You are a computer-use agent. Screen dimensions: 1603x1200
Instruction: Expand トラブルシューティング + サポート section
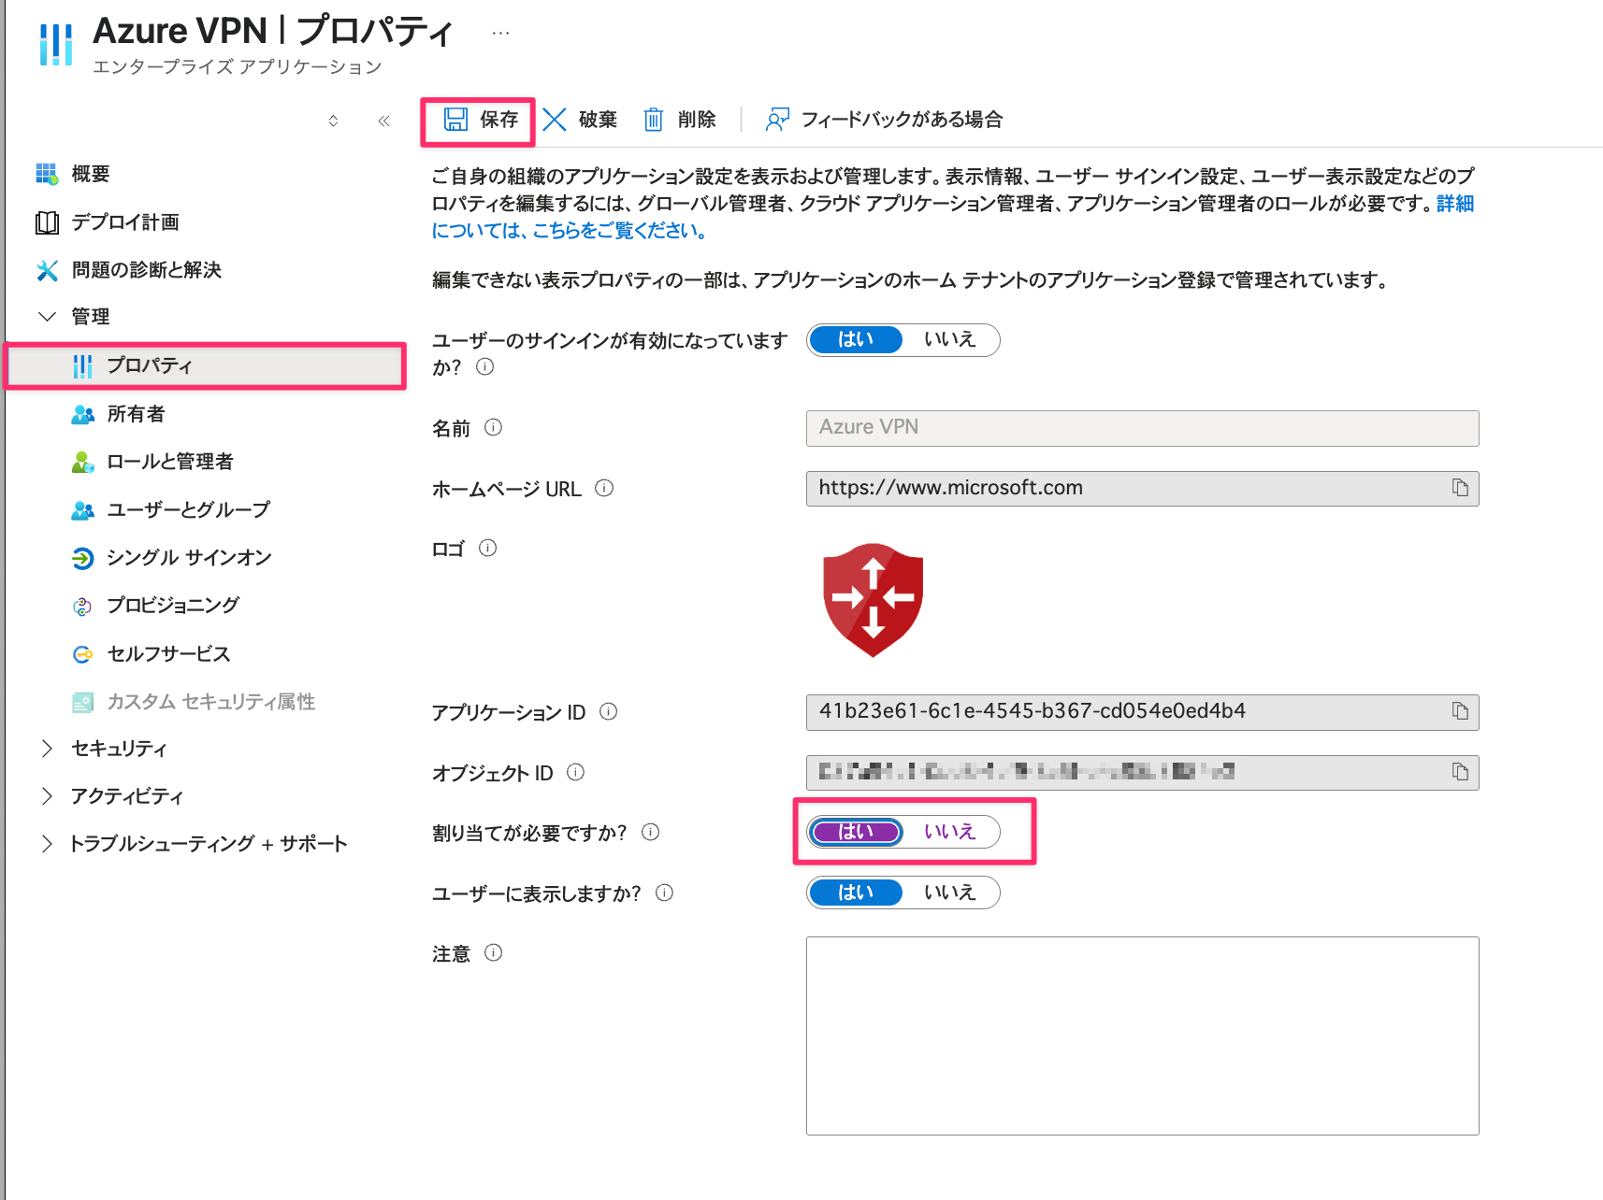point(47,844)
